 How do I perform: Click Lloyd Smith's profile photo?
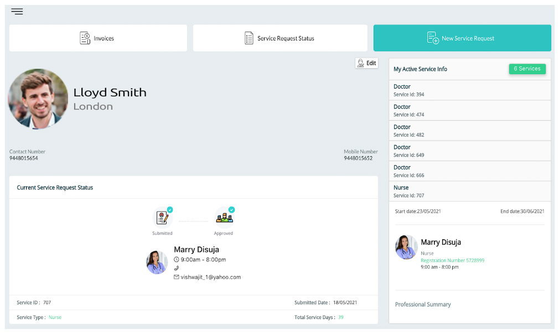tap(38, 99)
